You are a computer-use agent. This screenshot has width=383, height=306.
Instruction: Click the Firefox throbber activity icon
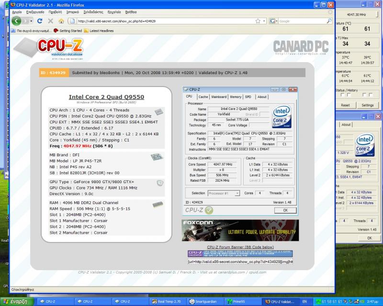[x=330, y=12]
